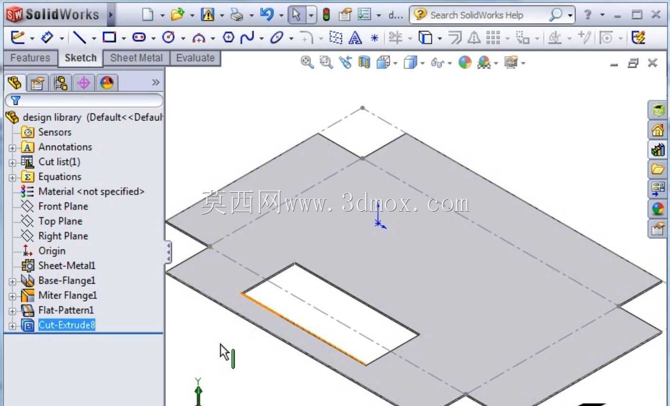This screenshot has width=670, height=406.
Task: Select the Sketch tab
Action: click(80, 58)
